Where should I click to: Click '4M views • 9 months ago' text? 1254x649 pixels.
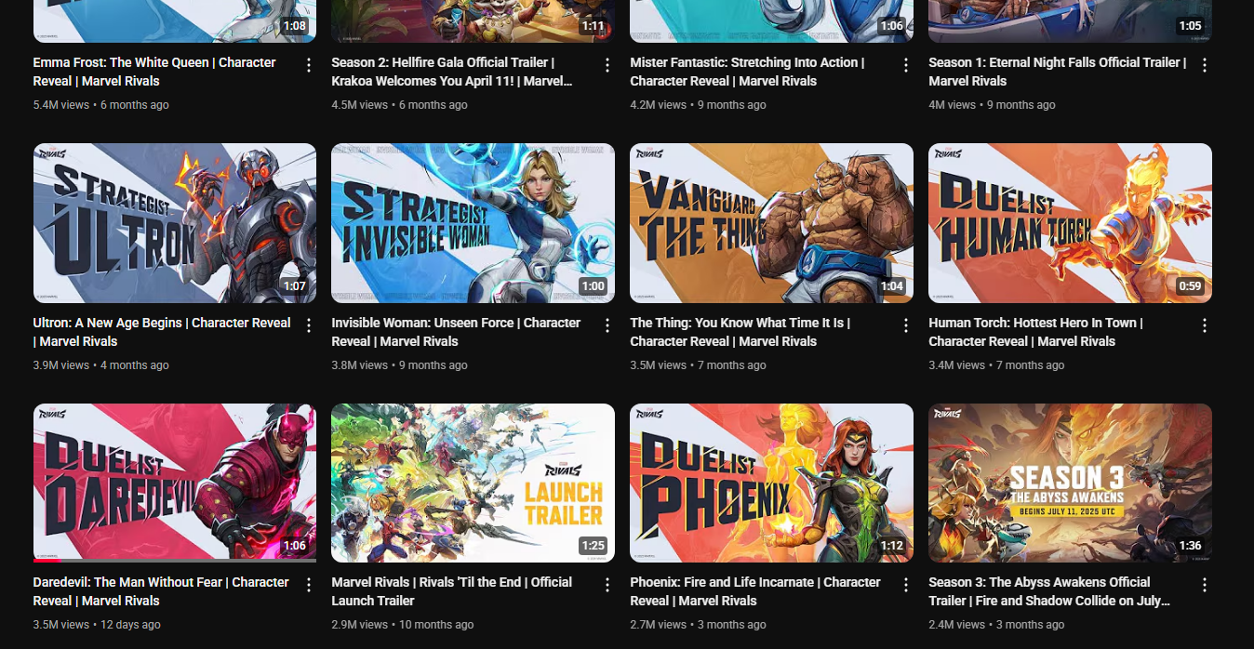(992, 105)
